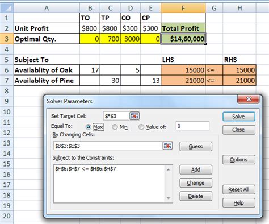The image size is (269, 224).
Task: Click the Select All corner of the sheet
Action: pos(7,8)
